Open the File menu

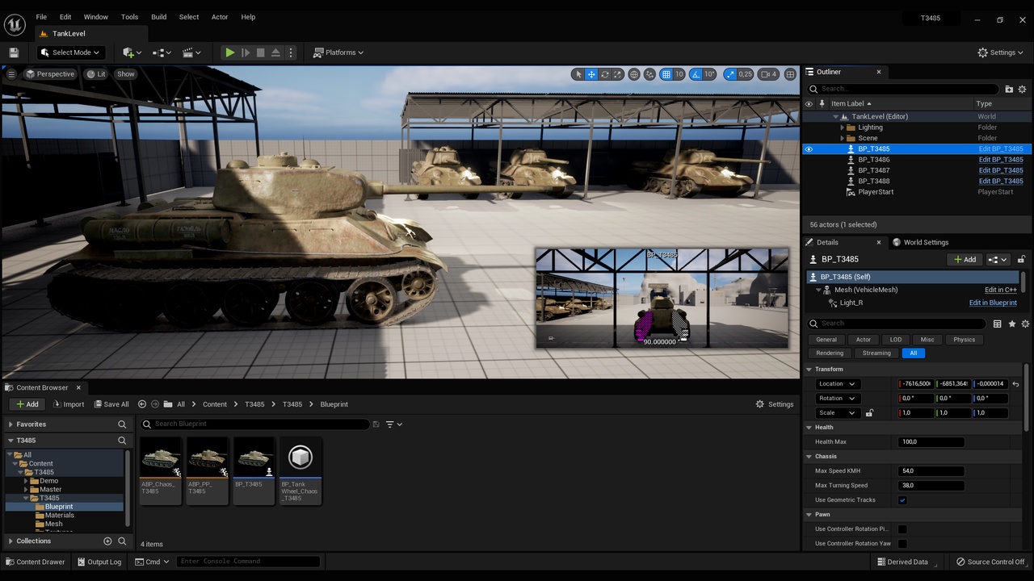click(x=41, y=17)
